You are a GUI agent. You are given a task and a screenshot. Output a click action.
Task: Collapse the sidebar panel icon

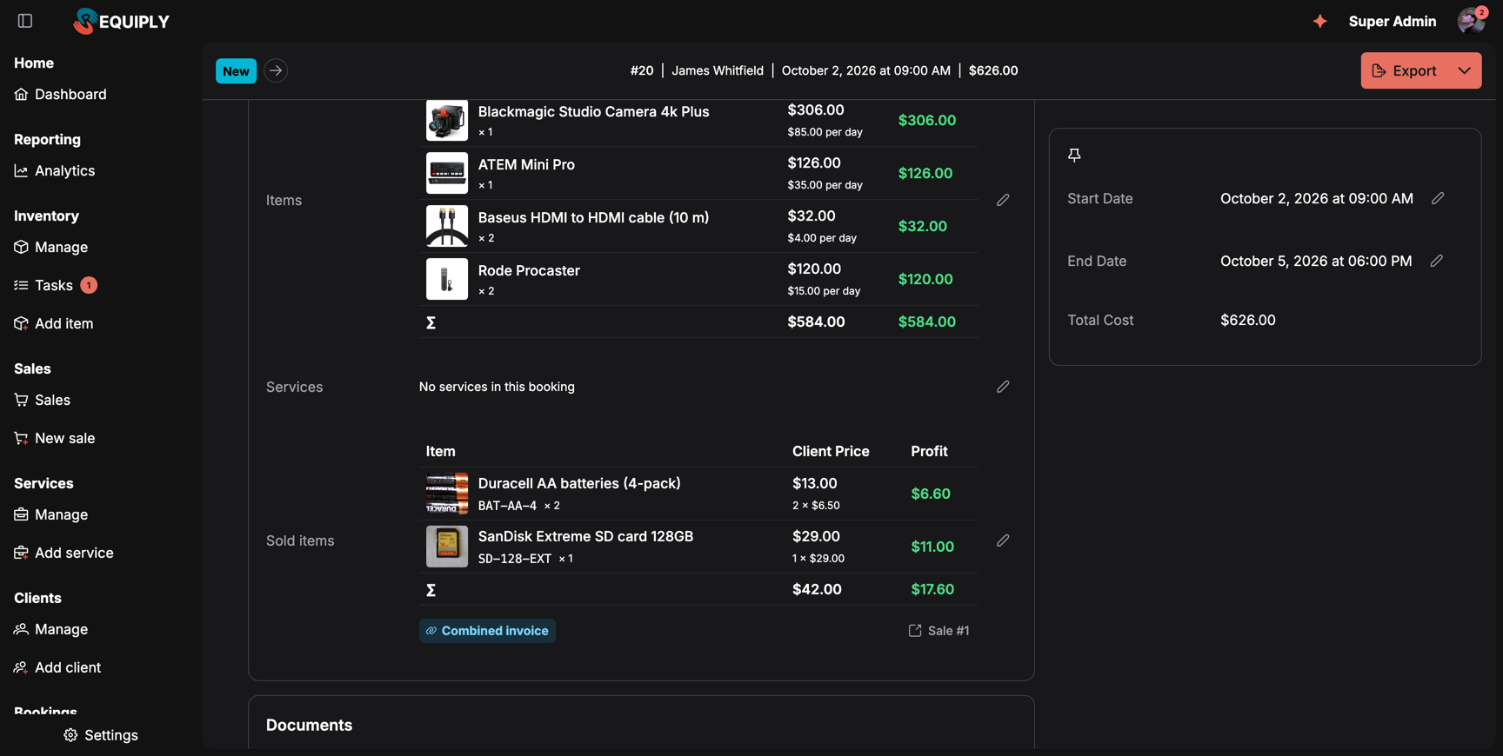coord(25,21)
